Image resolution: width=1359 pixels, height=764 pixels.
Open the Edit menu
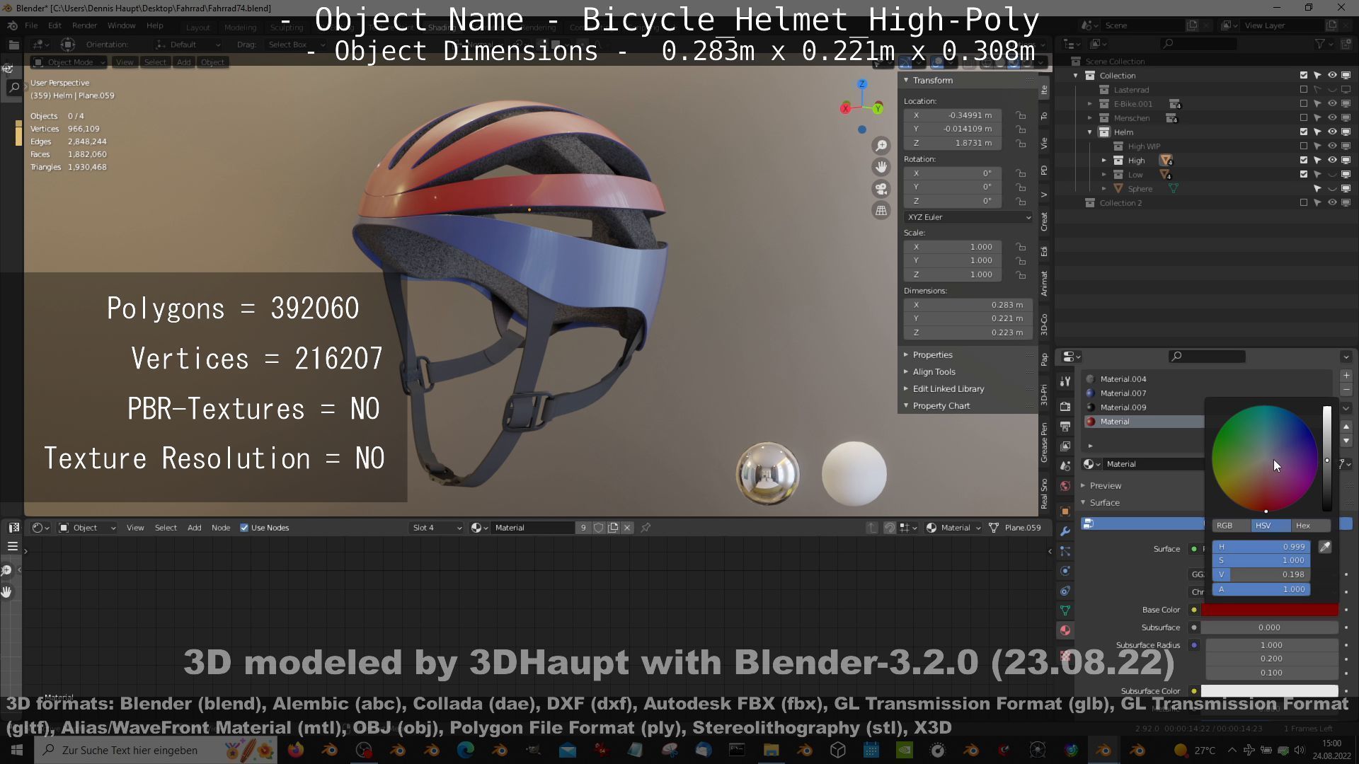click(x=55, y=25)
